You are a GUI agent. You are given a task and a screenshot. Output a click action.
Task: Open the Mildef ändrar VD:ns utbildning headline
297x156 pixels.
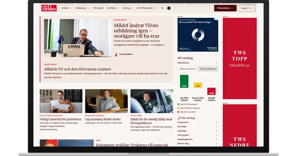click(x=137, y=31)
